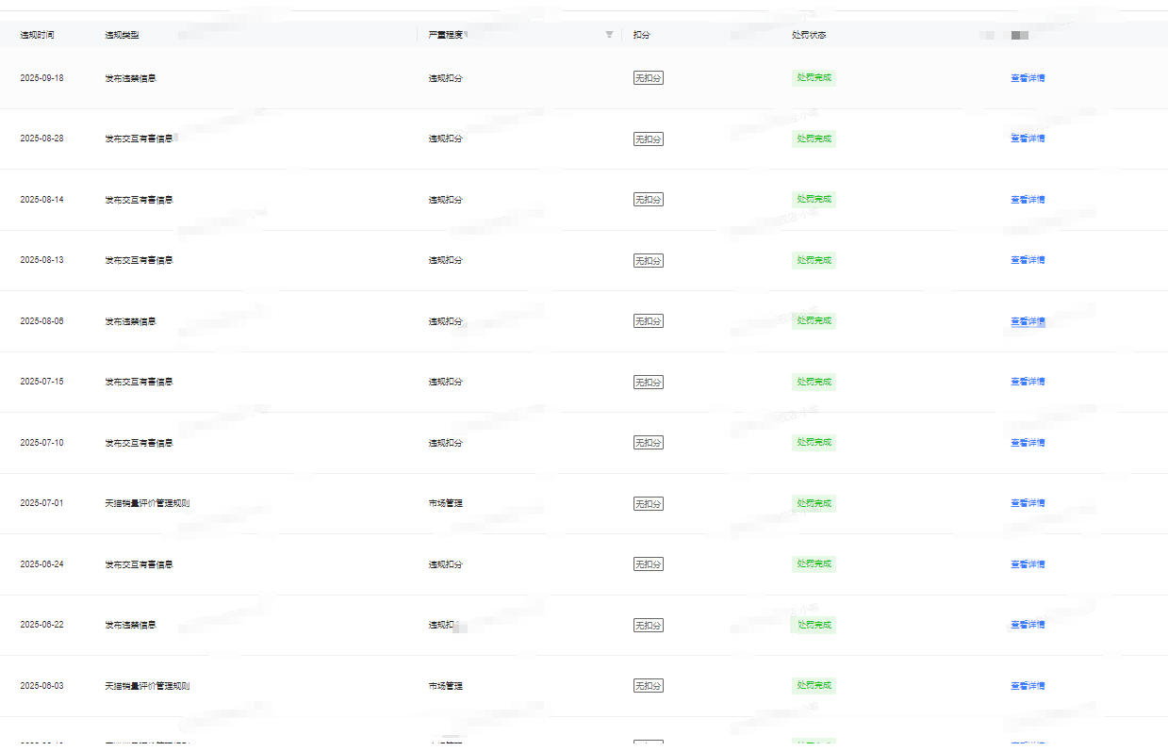Open 查看详情 for the 2025-09-18 violation

[1028, 78]
